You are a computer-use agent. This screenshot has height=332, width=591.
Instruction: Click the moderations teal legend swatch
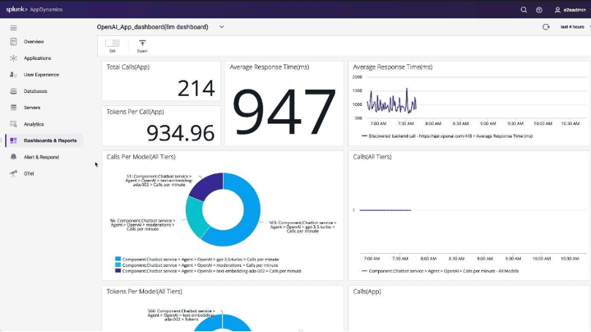point(118,265)
